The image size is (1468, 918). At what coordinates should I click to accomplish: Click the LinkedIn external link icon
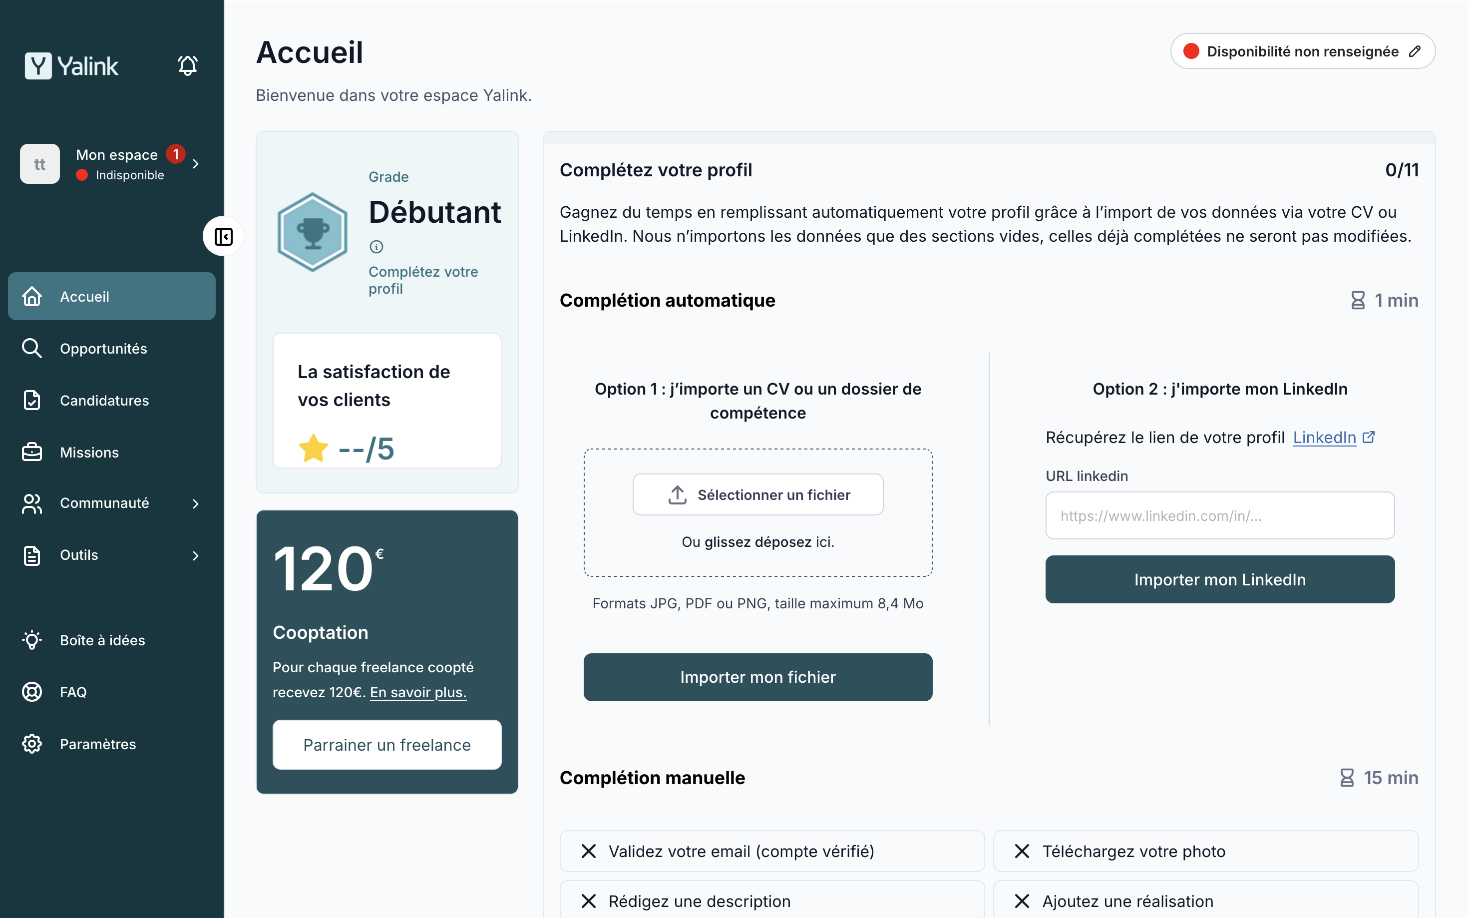click(x=1369, y=437)
